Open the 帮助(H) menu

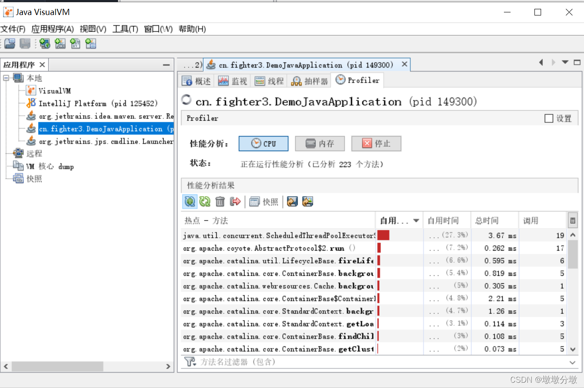click(192, 29)
